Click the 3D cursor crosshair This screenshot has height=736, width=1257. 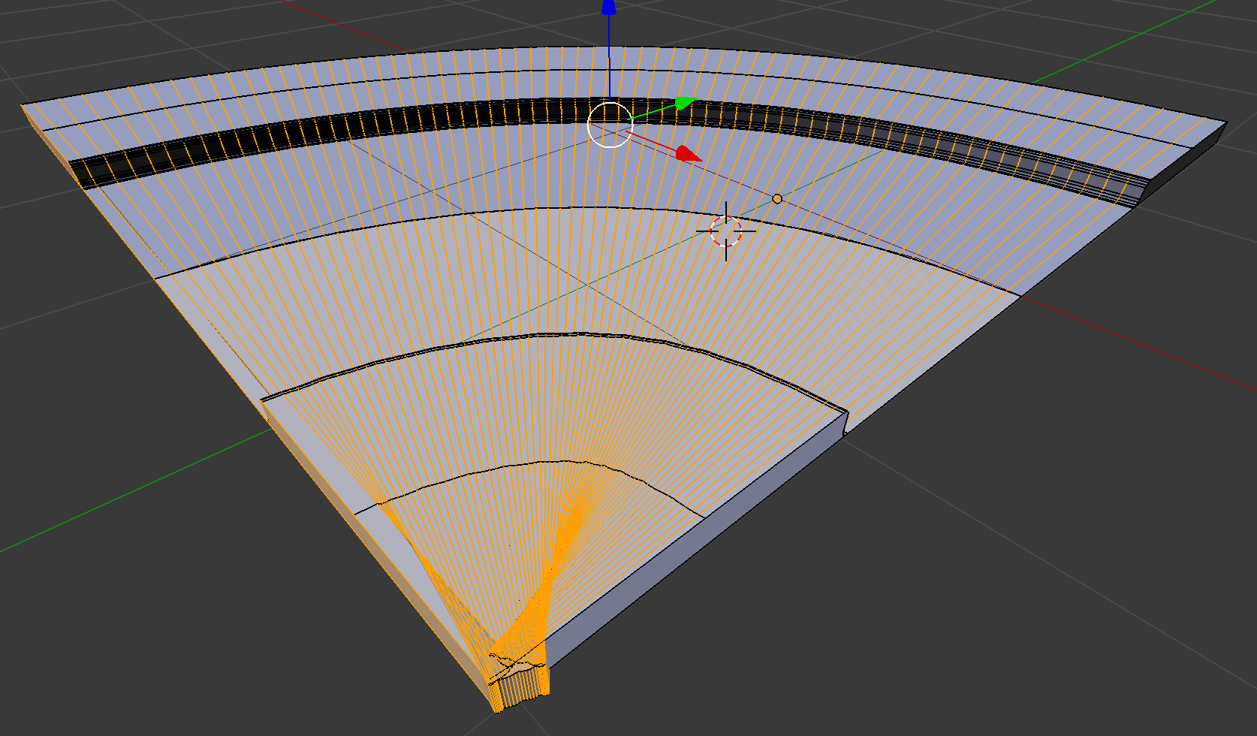coord(725,231)
